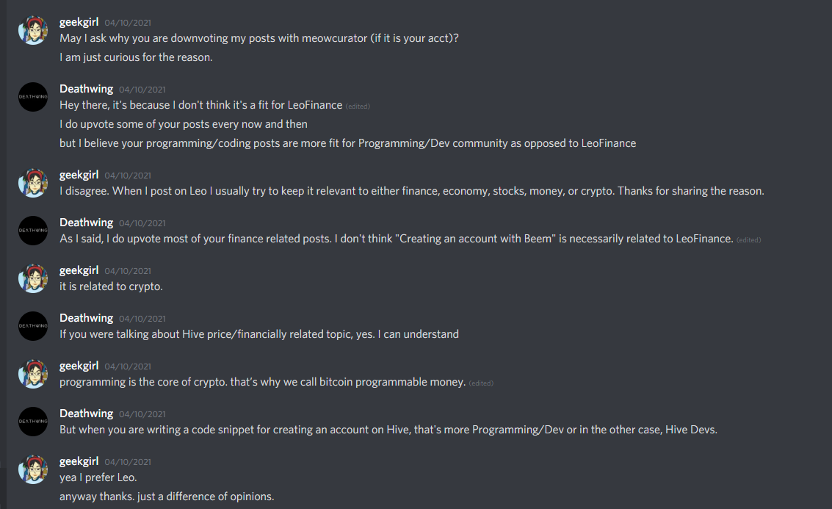832x509 pixels.
Task: Click the edited tag after "related to LeoFinance."
Action: coord(749,240)
